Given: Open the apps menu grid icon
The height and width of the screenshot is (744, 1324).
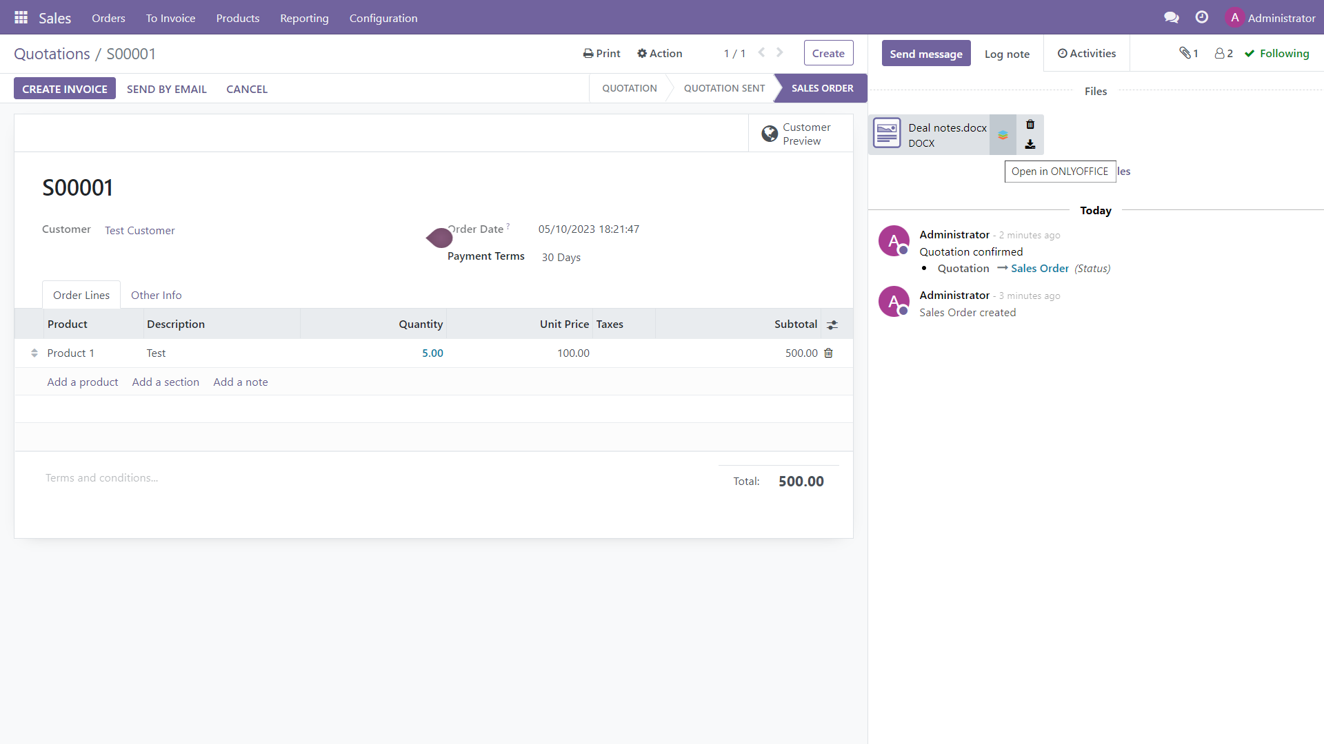Looking at the screenshot, I should coord(20,17).
